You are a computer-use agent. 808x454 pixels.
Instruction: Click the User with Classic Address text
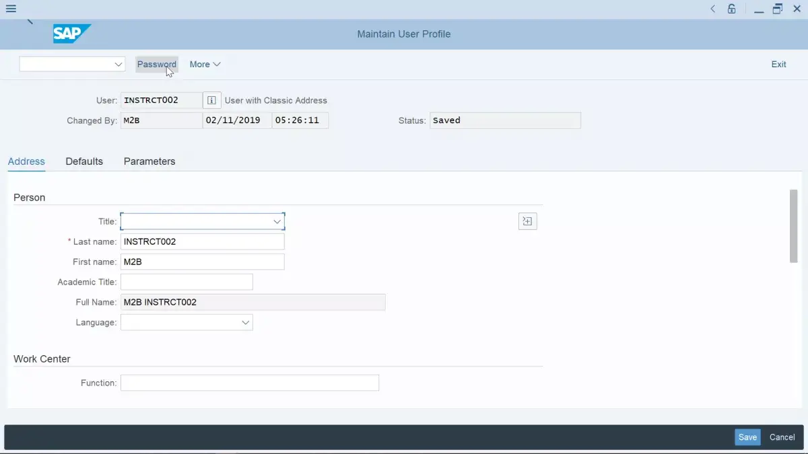(x=276, y=100)
